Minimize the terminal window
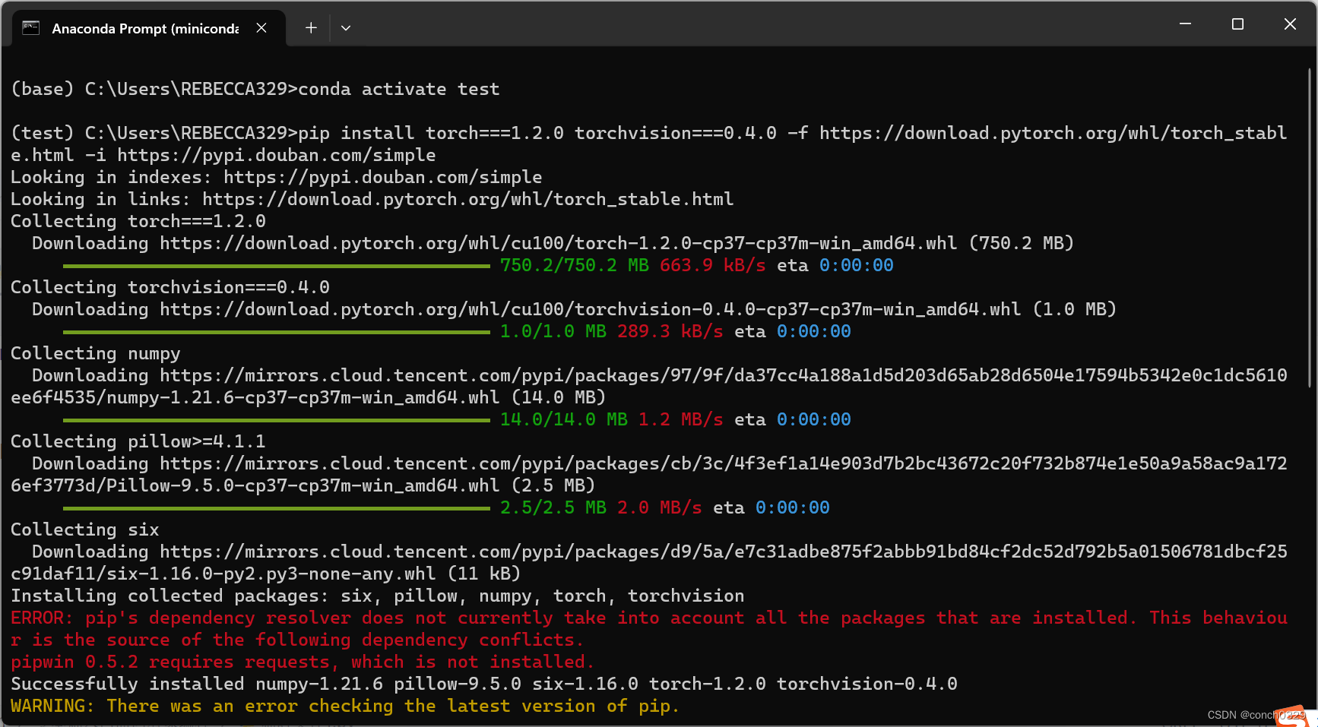Image resolution: width=1318 pixels, height=727 pixels. coord(1185,24)
